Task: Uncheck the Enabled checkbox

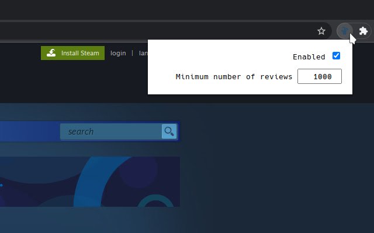Action: point(336,56)
